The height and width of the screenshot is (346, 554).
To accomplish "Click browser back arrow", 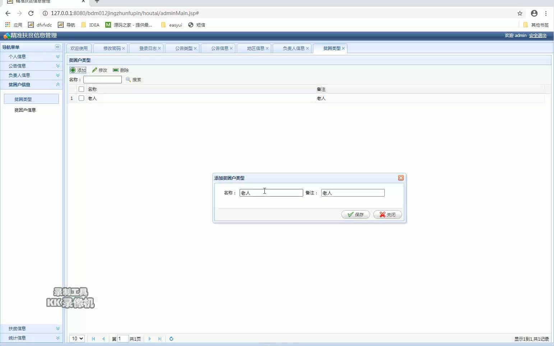I will pyautogui.click(x=8, y=13).
